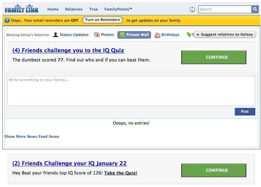
Task: Open Show More News Feed Items
Action: [x=32, y=136]
